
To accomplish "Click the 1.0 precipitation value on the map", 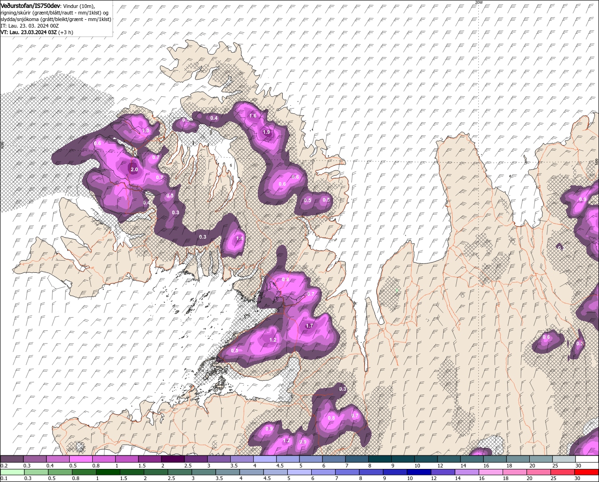I will 146,131.
